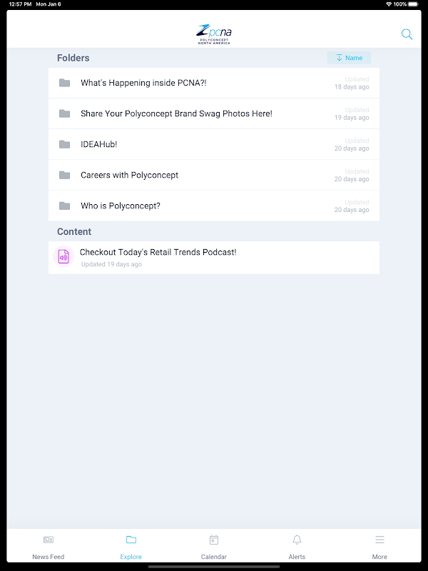Click folder icon beside IDEAHub!
The width and height of the screenshot is (428, 571).
64,144
